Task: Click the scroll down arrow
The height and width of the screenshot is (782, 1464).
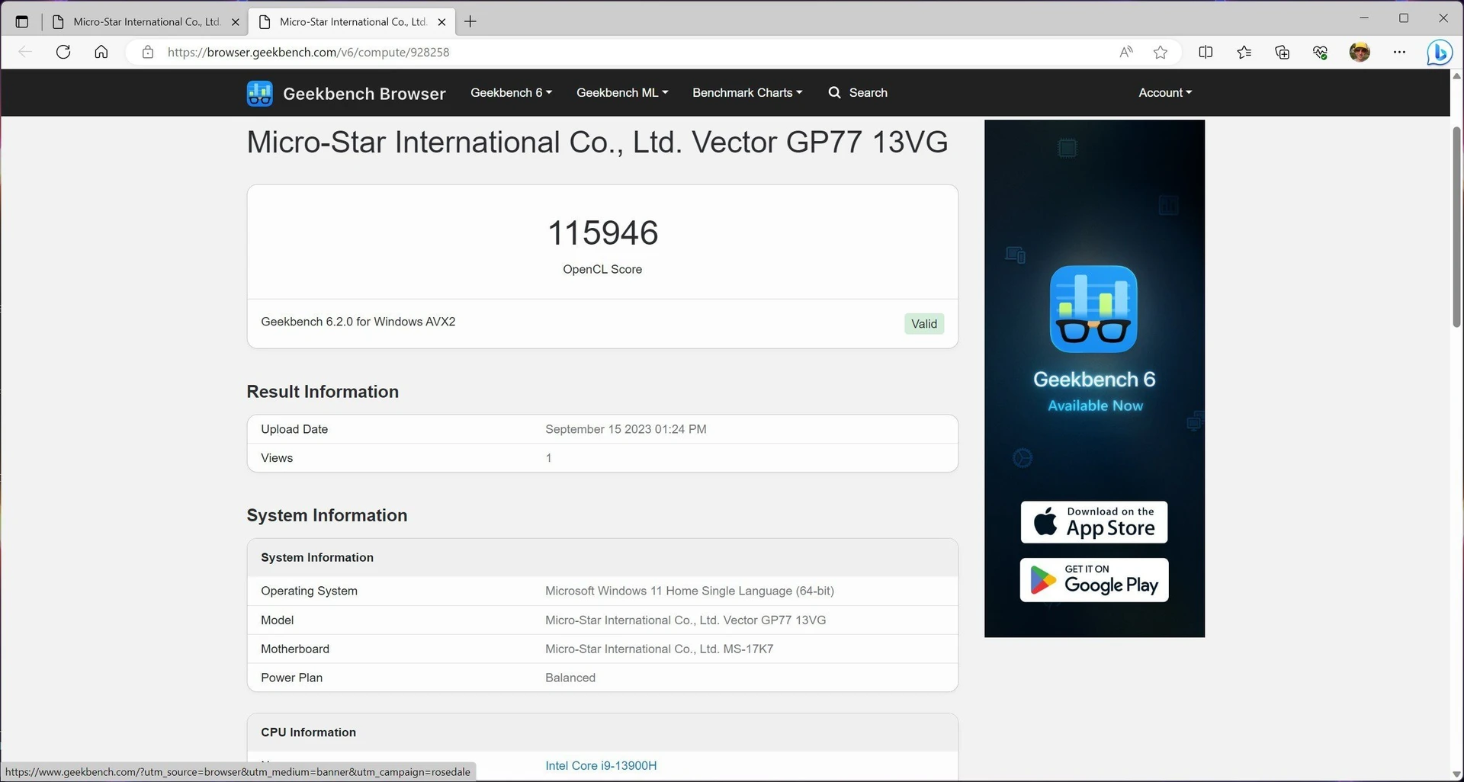Action: click(1456, 774)
